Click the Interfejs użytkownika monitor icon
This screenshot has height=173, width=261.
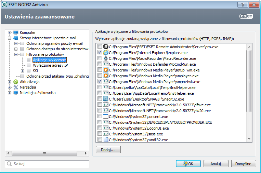tap(16, 93)
